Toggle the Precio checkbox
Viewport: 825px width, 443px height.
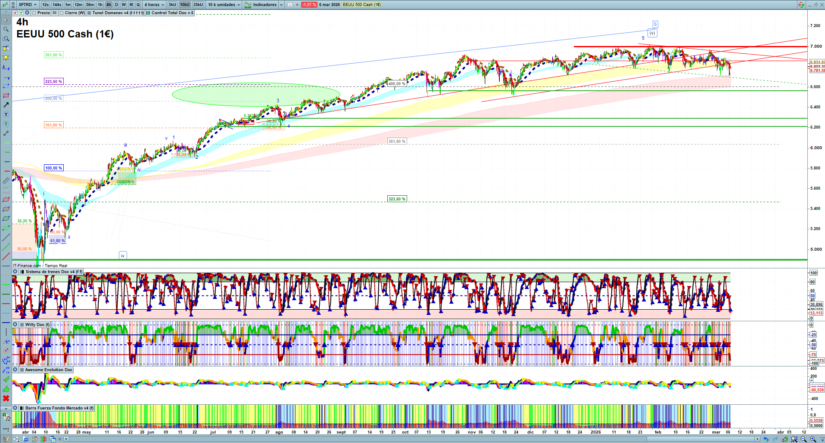coord(34,13)
